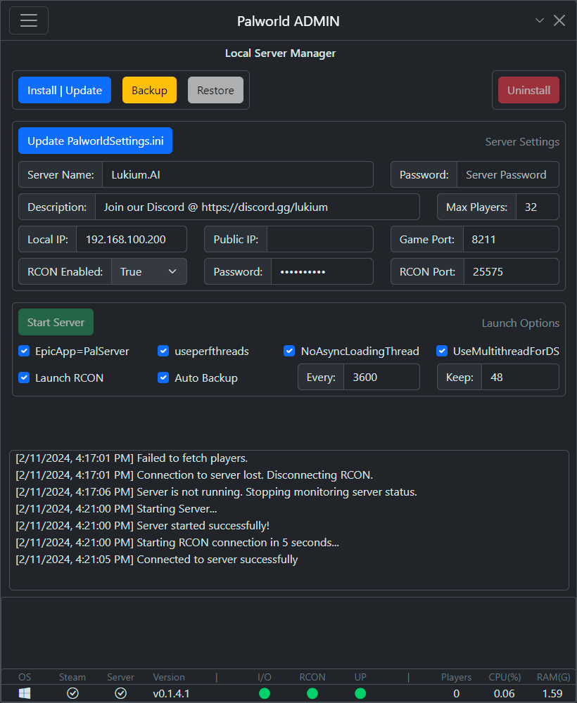The image size is (577, 703).
Task: Open the hamburger menu
Action: (x=29, y=20)
